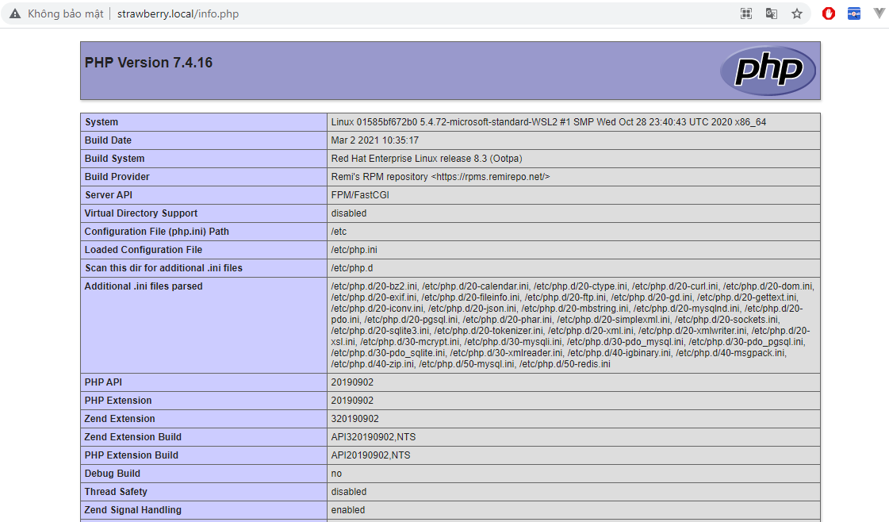Image resolution: width=889 pixels, height=522 pixels.
Task: Select the disabled value for Thread Safety
Action: [349, 491]
